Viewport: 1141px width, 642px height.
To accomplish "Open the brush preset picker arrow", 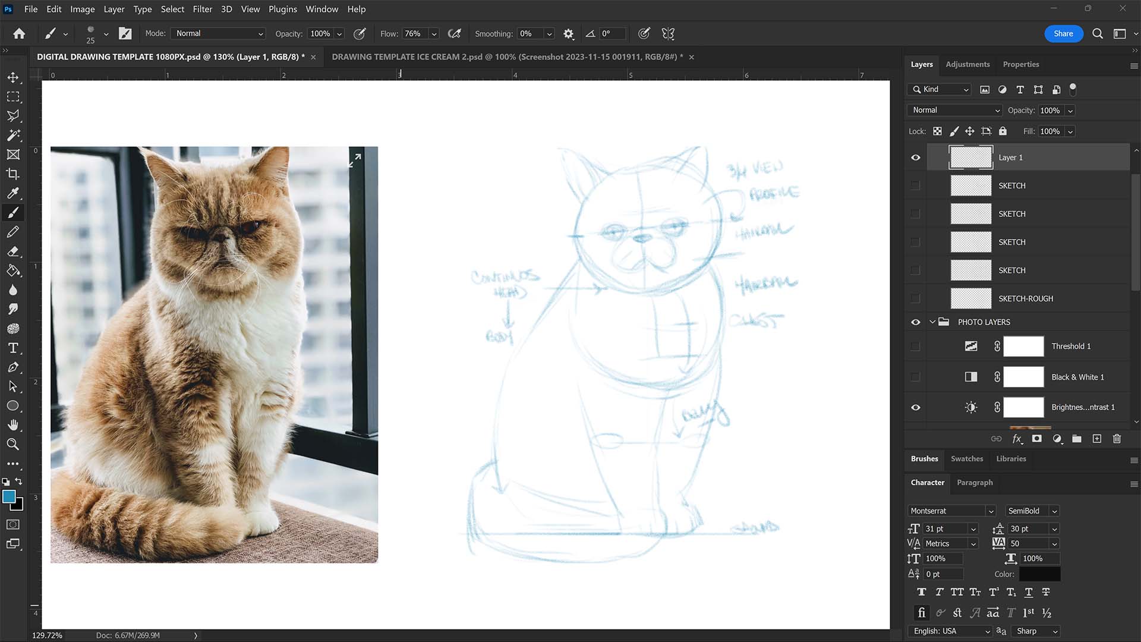I will point(106,34).
